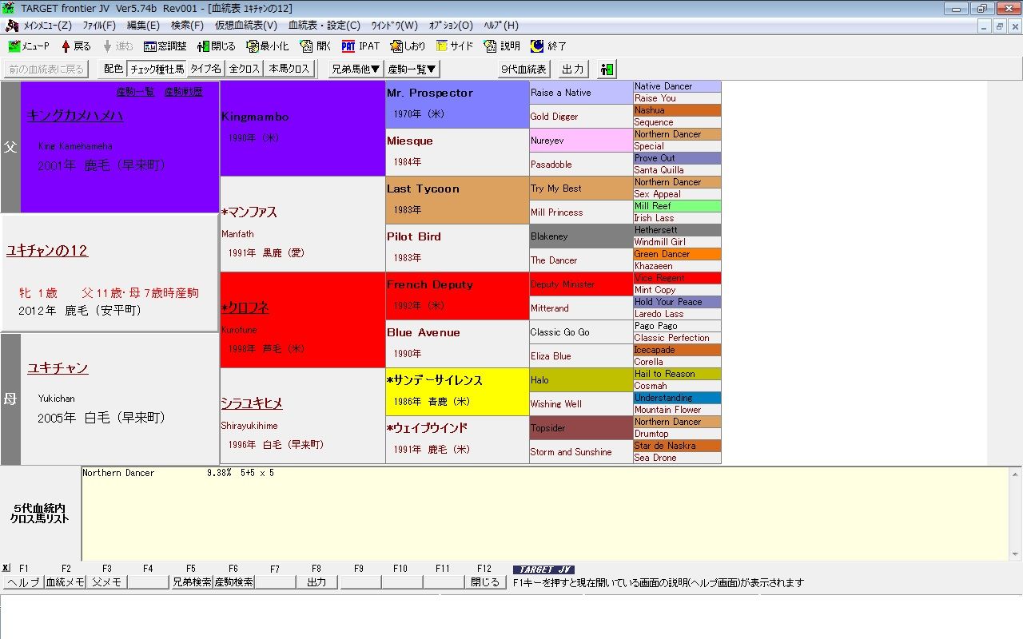This screenshot has width=1023, height=639.
Task: Click the F12 閉じる function button
Action: (x=485, y=582)
